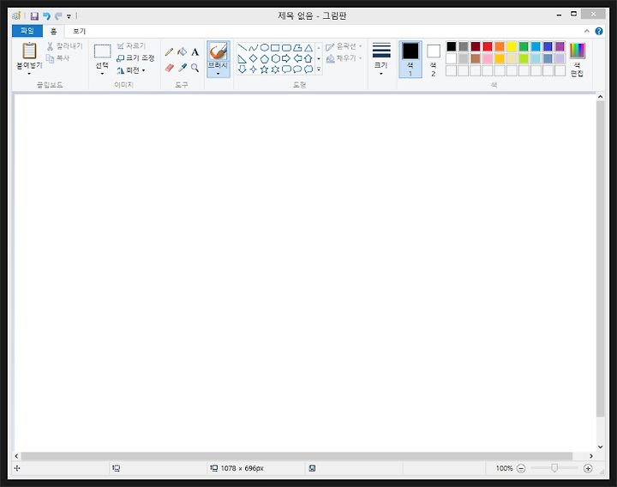
Task: Open Customize Quick Access Toolbar dropdown
Action: [69, 16]
